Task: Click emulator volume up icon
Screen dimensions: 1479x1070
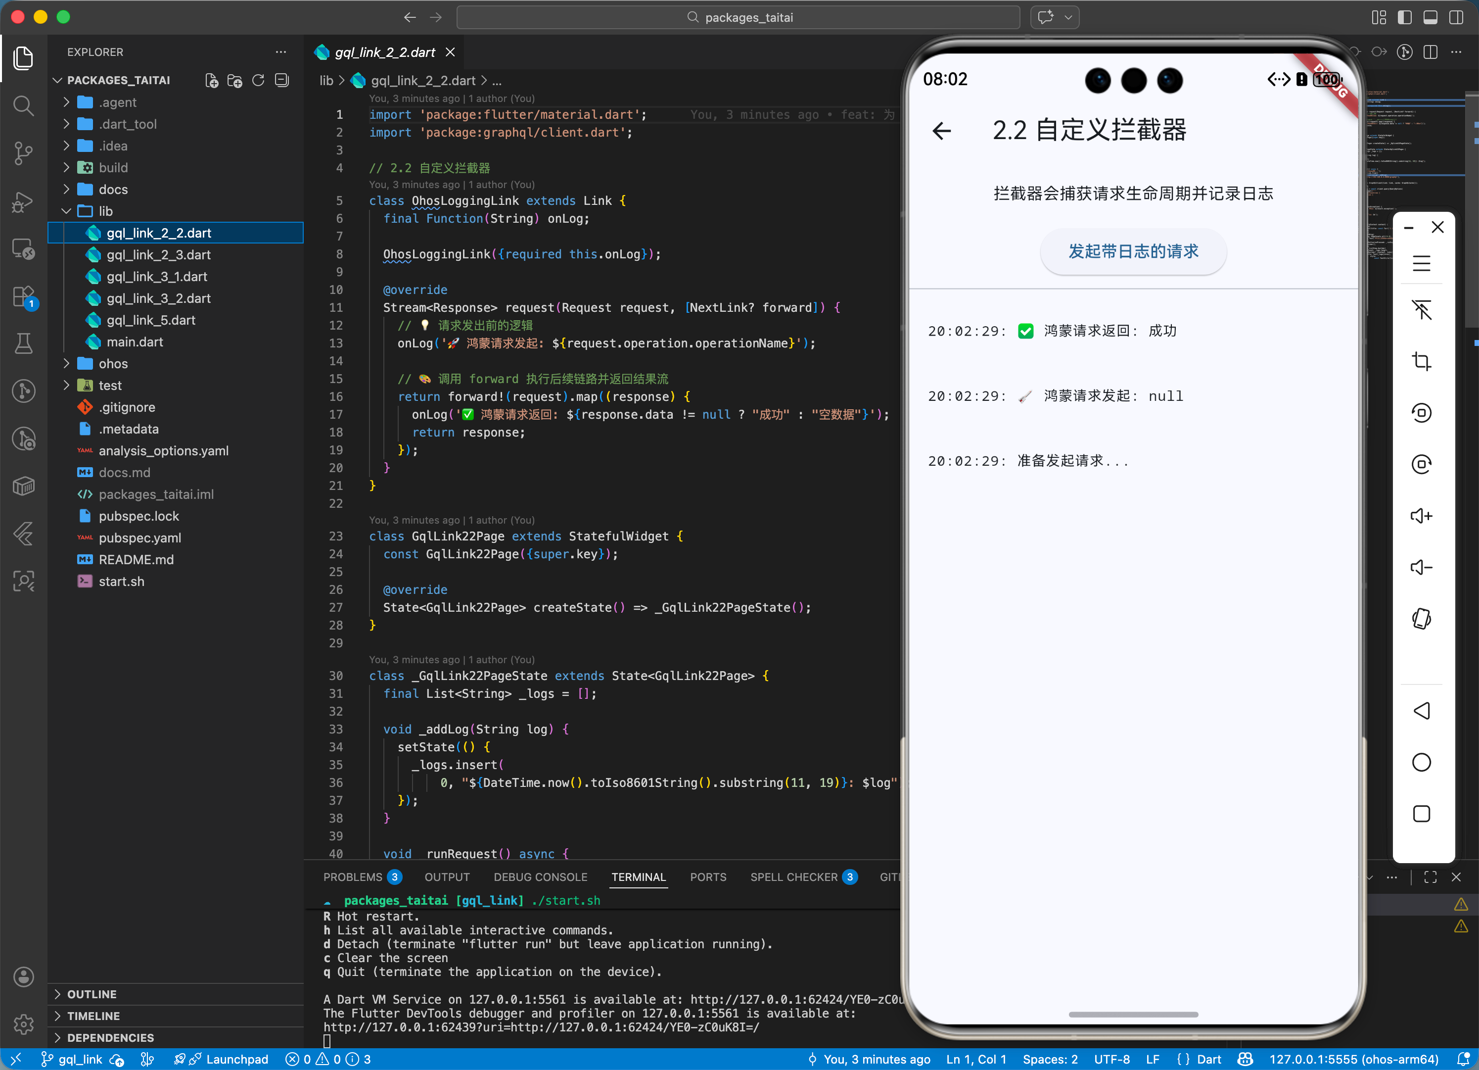Action: [1421, 516]
